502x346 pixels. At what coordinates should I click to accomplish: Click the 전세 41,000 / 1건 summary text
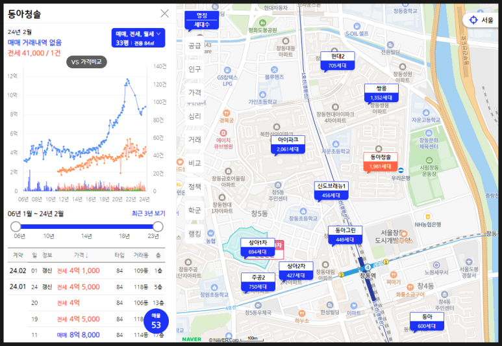point(34,53)
